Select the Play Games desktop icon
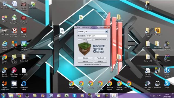174x98 pixels. point(5,32)
